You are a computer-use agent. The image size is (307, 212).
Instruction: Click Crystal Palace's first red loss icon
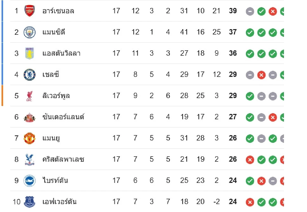click(x=250, y=160)
